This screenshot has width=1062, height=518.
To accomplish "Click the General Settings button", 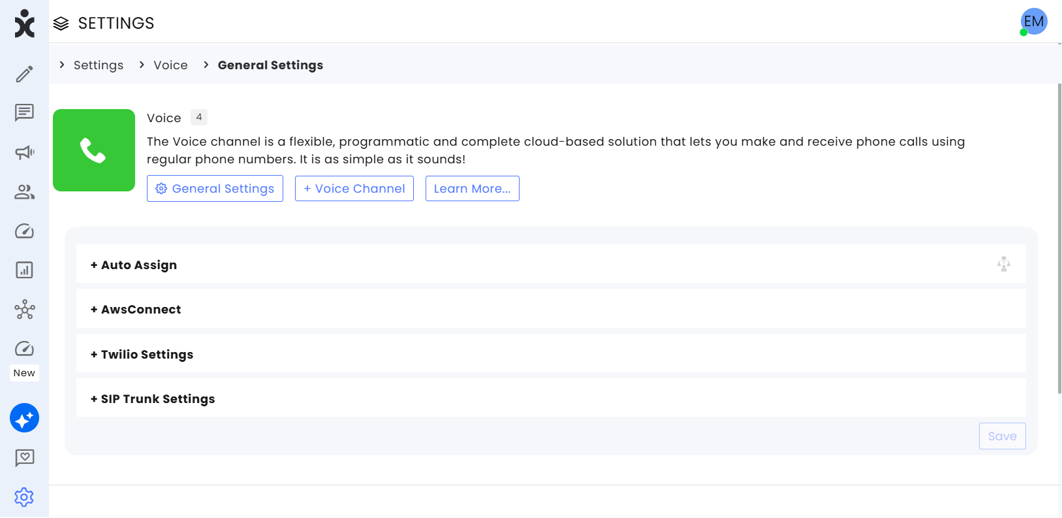I will pos(215,189).
